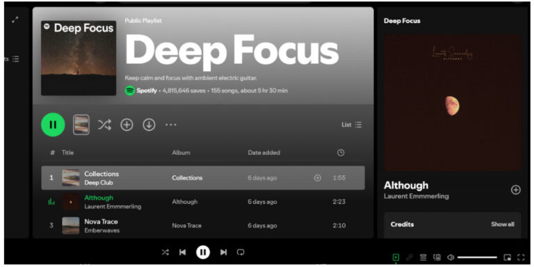Open Laurent Emmmerling artist in track list
This screenshot has width=534, height=267.
click(113, 207)
